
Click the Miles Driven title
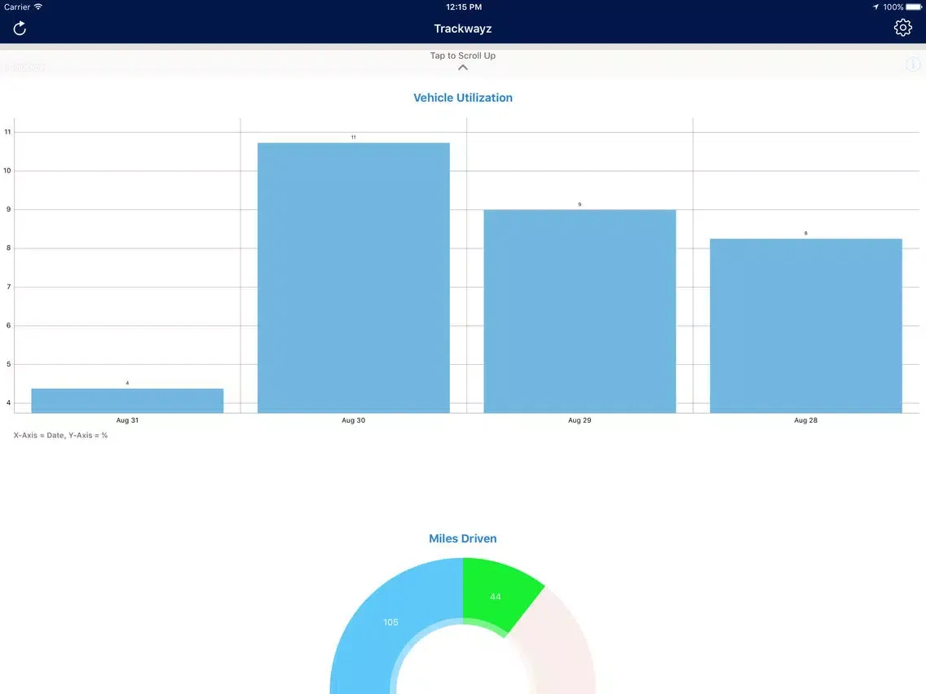462,538
